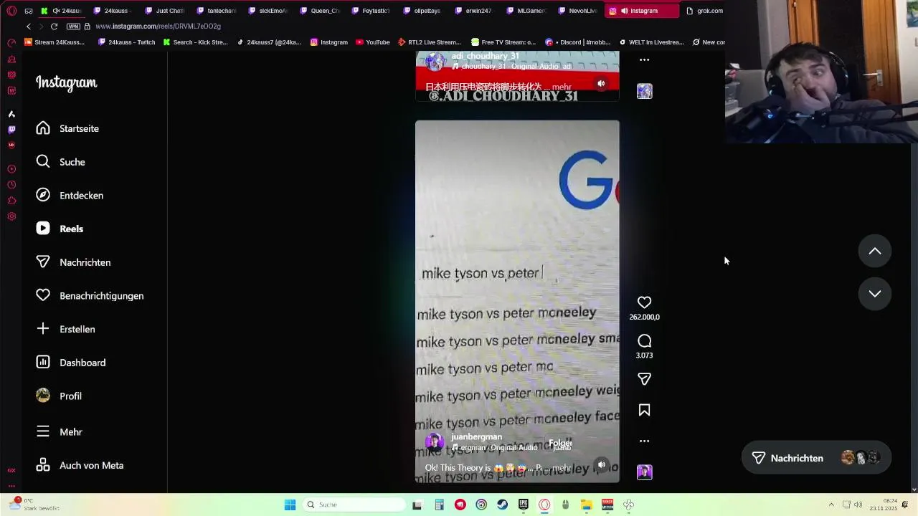Open comments bubble showing 3.073

(644, 341)
